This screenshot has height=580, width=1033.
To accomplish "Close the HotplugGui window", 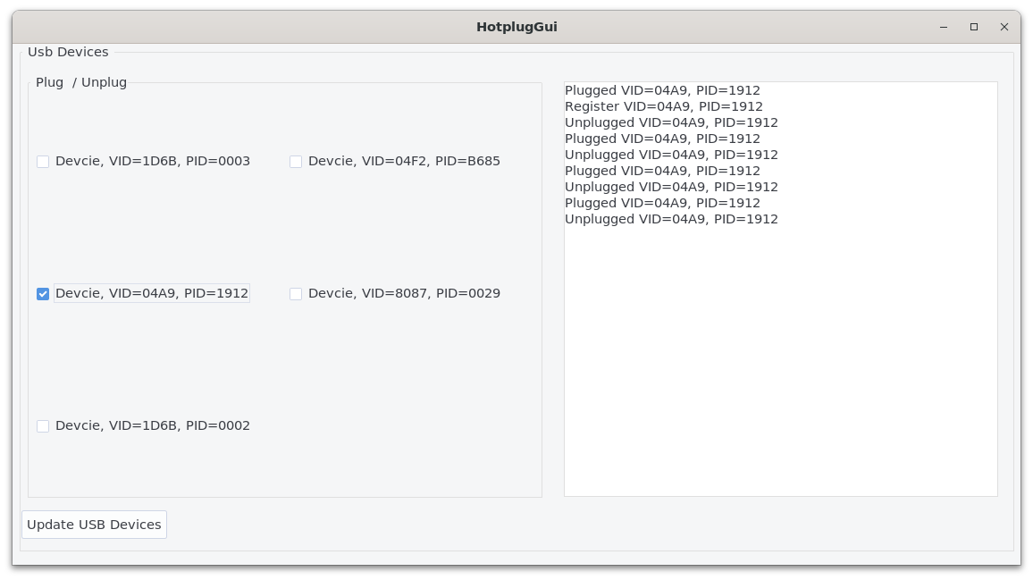I will tap(1004, 27).
